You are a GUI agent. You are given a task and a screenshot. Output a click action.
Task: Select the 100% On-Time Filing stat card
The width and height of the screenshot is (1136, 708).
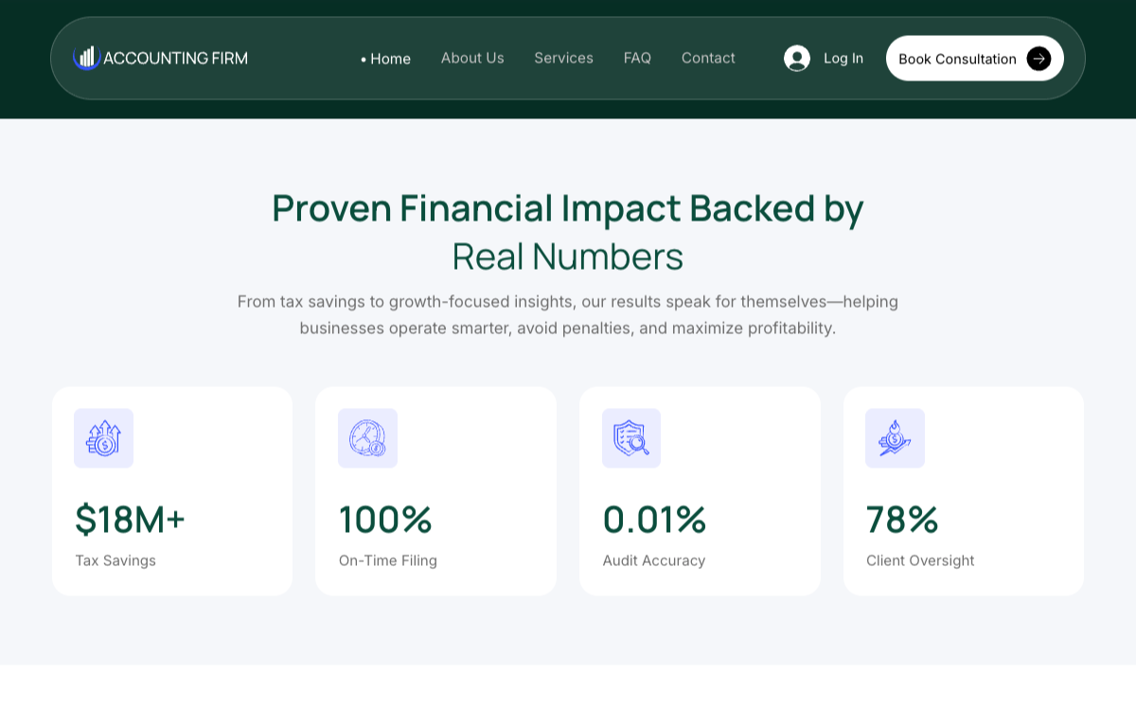[x=435, y=490]
